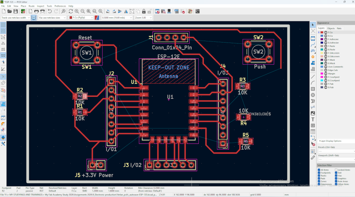Click the B.Paste layer color swatch
This screenshot has height=197, width=355.
pyautogui.click(x=322, y=50)
